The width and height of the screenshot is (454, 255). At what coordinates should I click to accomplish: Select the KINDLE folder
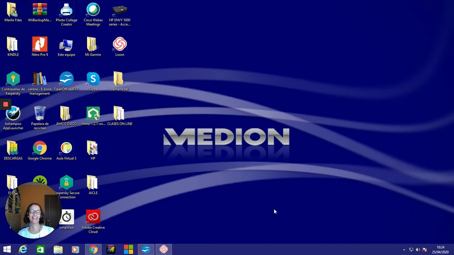[13, 47]
